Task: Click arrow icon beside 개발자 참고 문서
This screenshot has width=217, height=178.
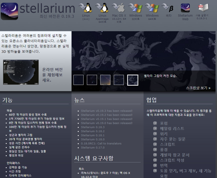Action: click(x=155, y=155)
